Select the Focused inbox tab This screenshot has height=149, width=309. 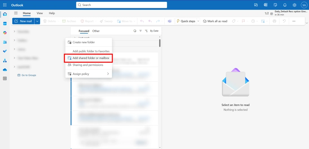coord(84,31)
